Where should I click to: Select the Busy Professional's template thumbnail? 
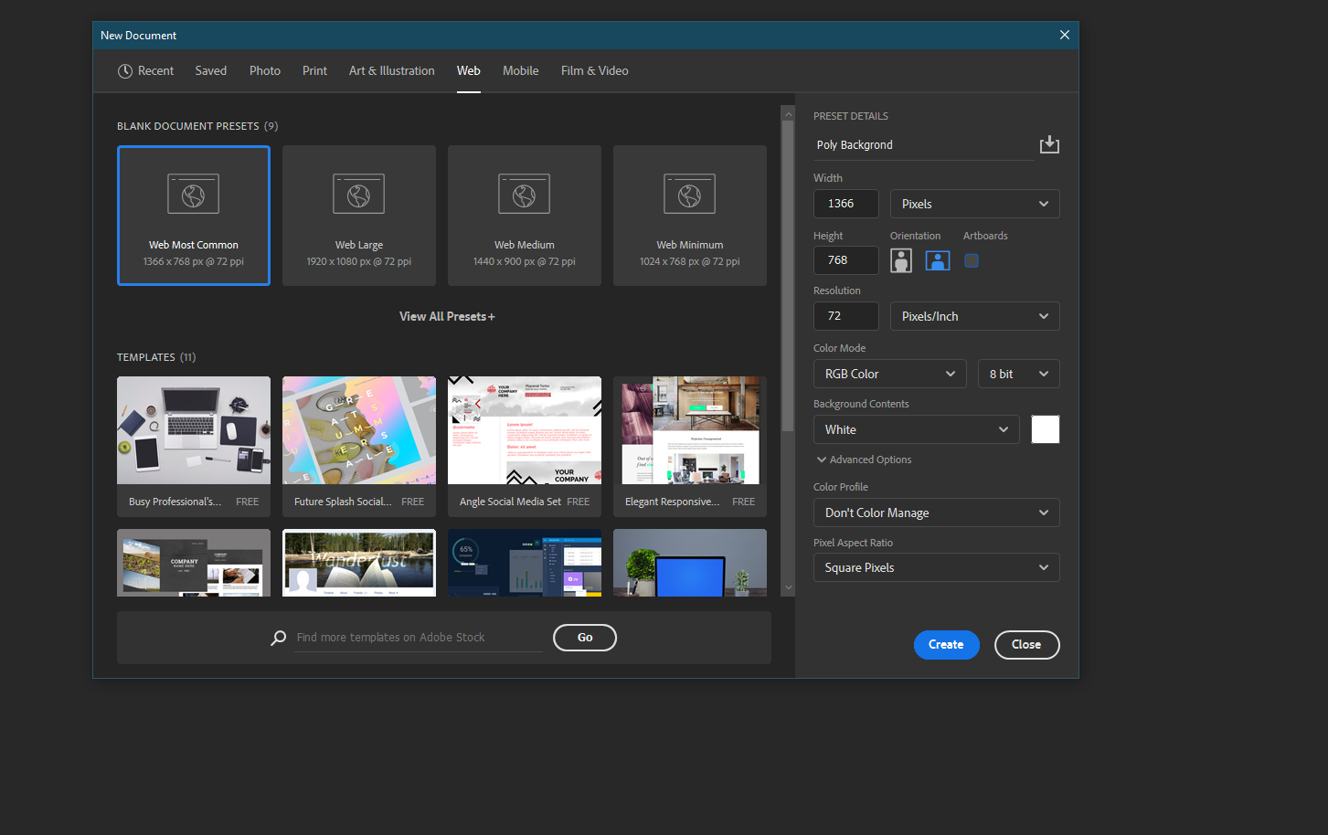click(x=194, y=430)
